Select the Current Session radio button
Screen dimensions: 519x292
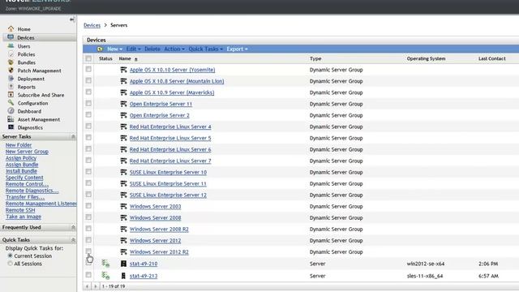[x=10, y=255]
